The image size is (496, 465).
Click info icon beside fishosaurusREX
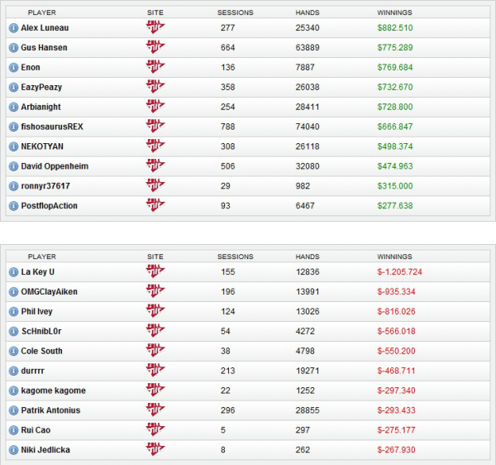click(13, 127)
